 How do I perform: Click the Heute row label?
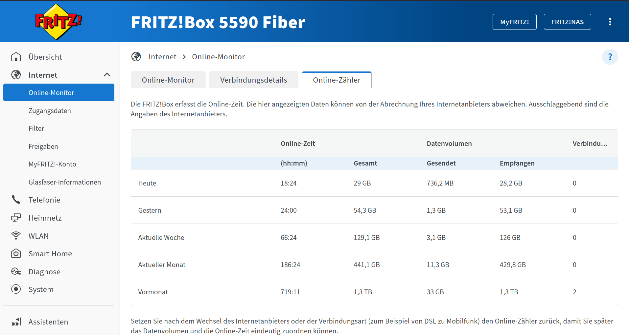point(147,183)
